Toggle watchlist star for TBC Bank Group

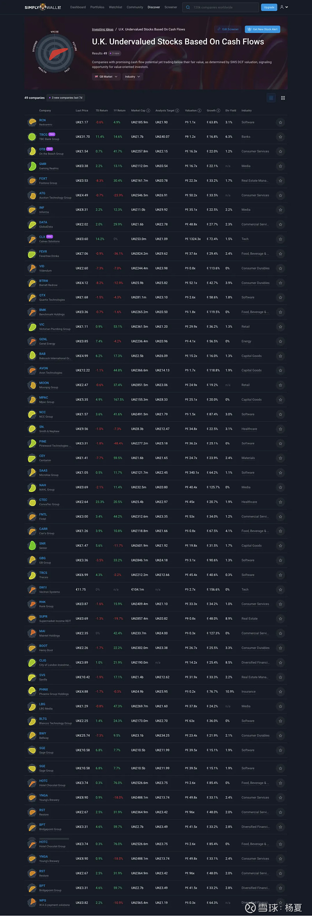pyautogui.click(x=280, y=137)
